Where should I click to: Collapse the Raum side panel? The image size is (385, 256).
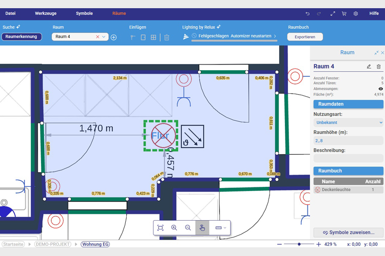coord(376,53)
